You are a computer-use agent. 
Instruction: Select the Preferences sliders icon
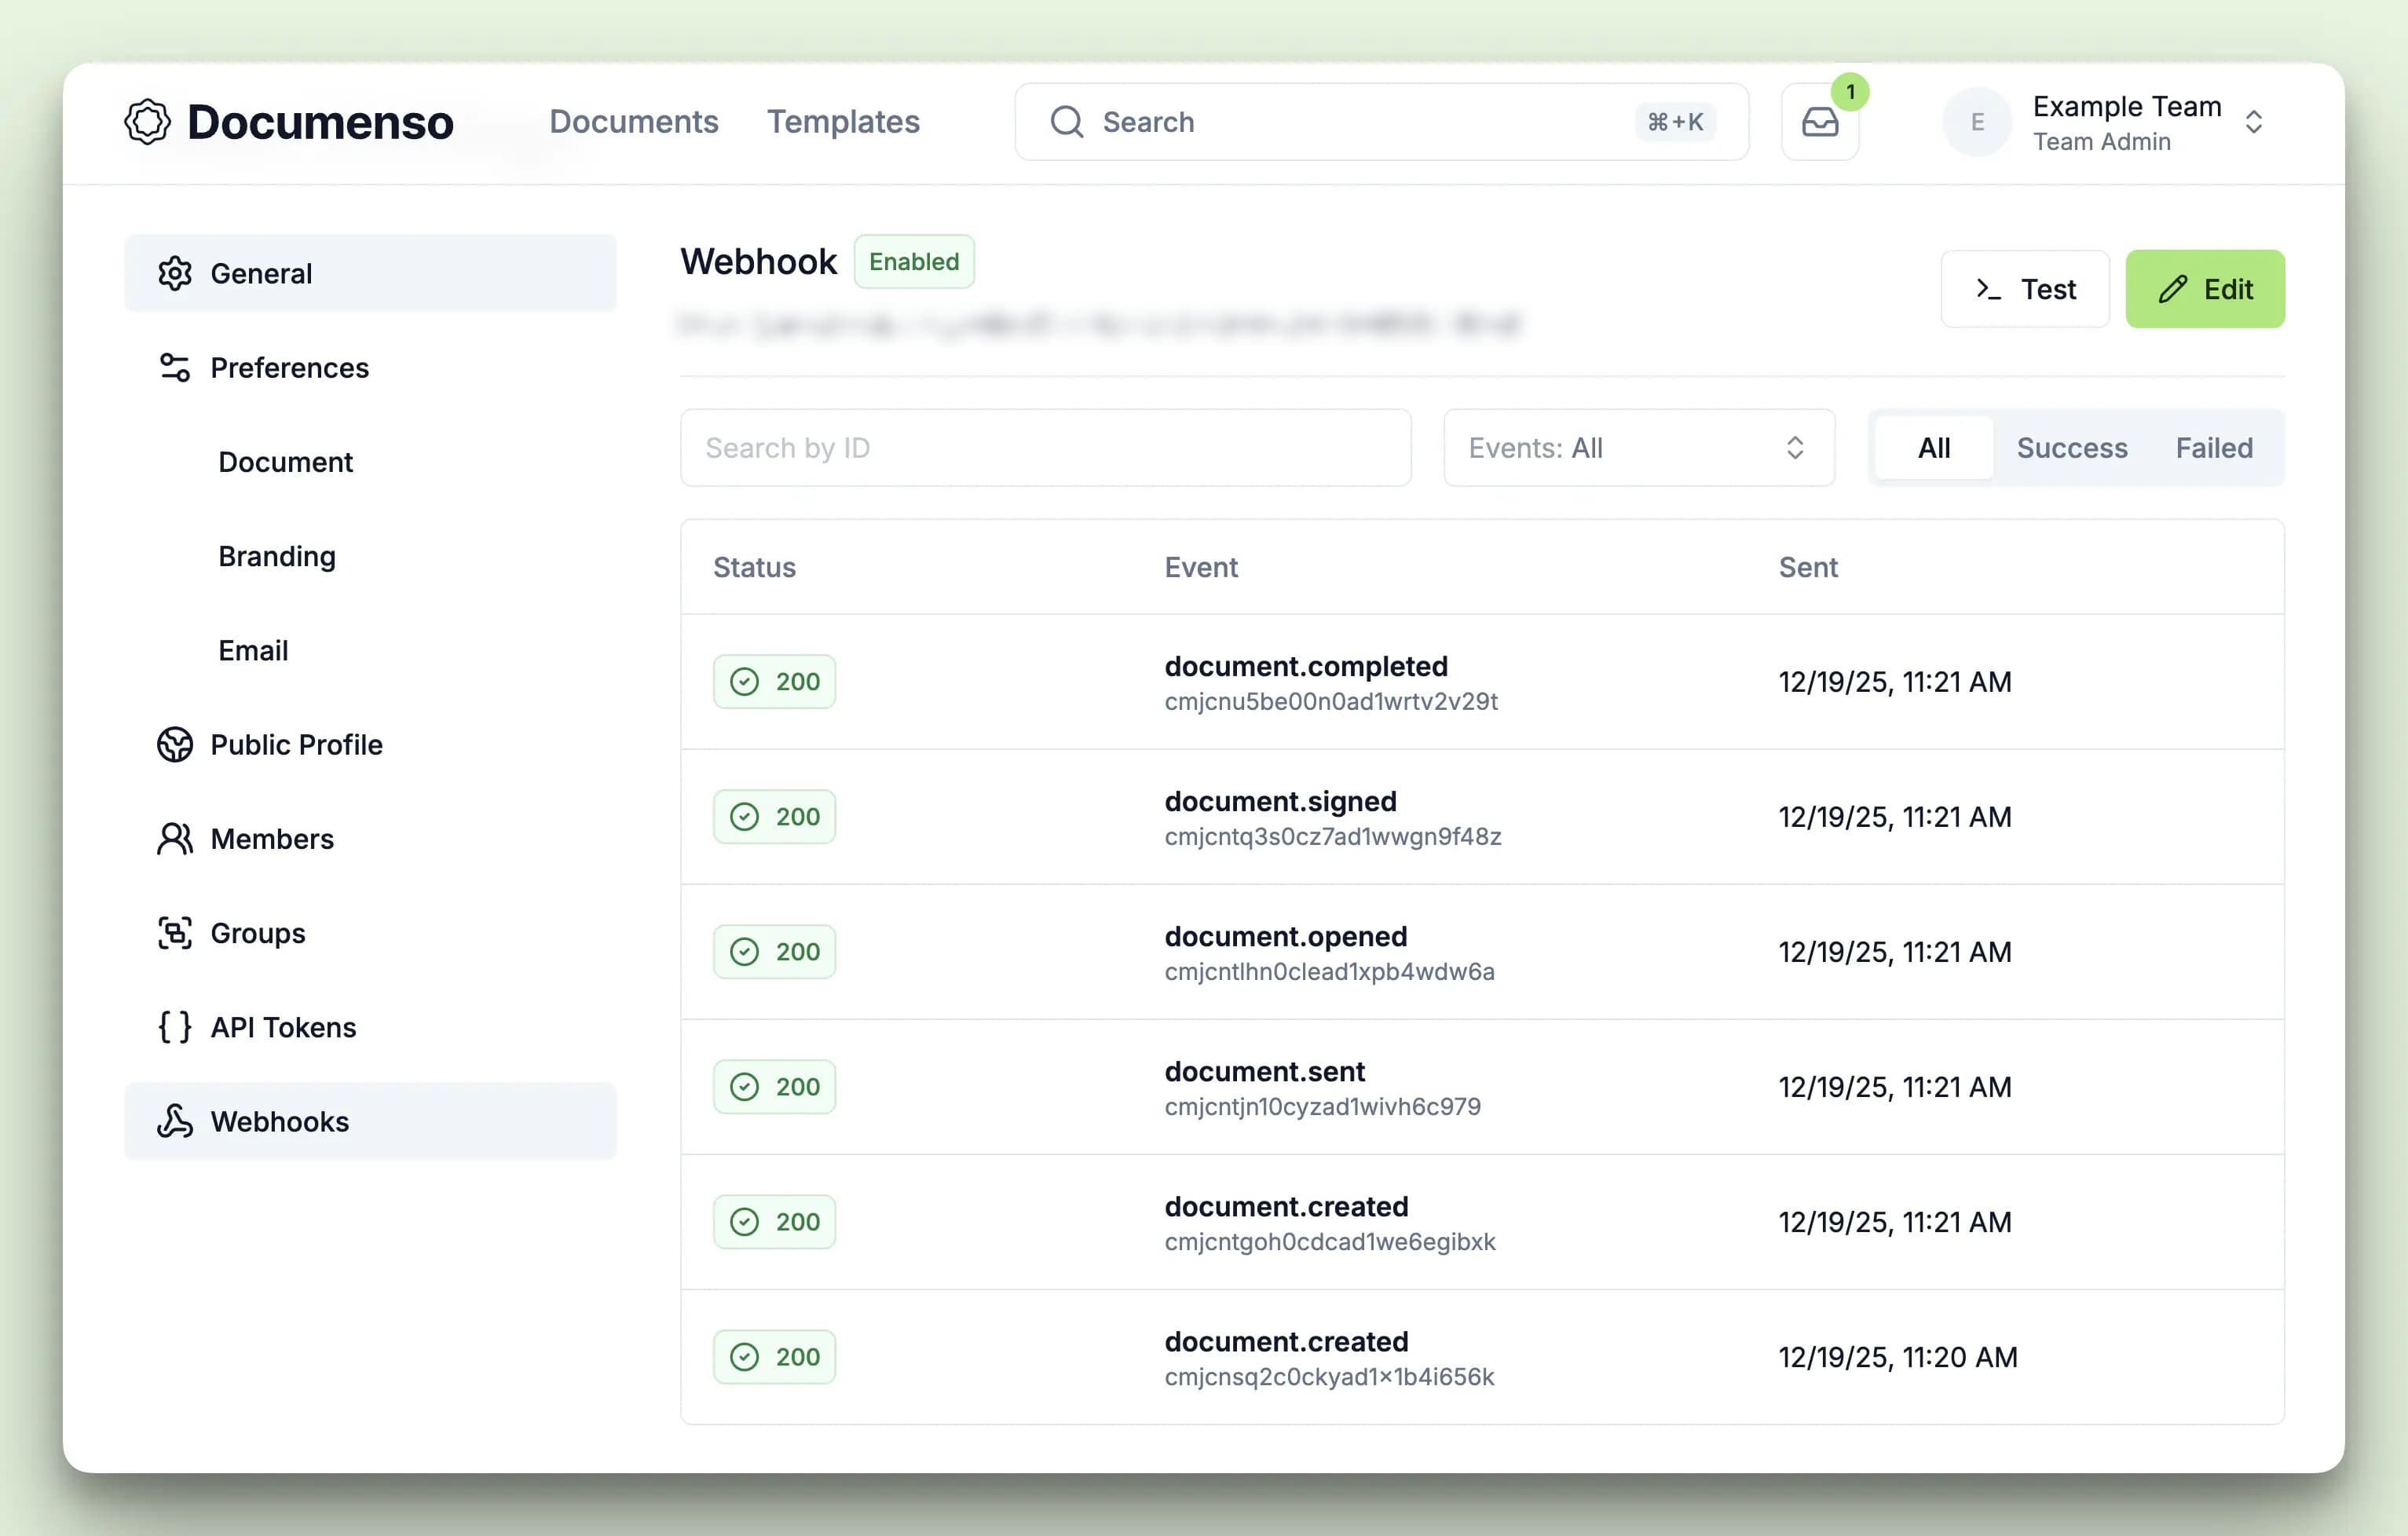[x=175, y=367]
